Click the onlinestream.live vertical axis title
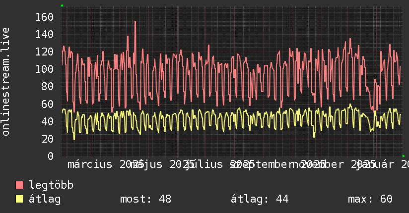 (5, 82)
